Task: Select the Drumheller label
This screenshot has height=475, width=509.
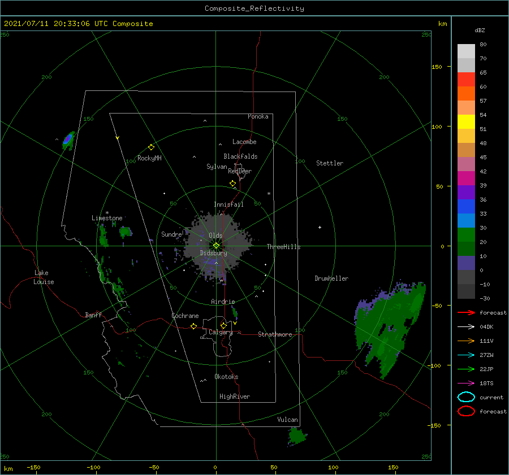Action: coord(331,278)
